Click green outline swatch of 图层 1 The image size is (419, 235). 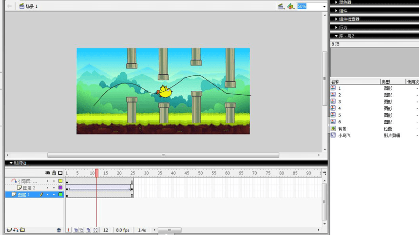[60, 195]
